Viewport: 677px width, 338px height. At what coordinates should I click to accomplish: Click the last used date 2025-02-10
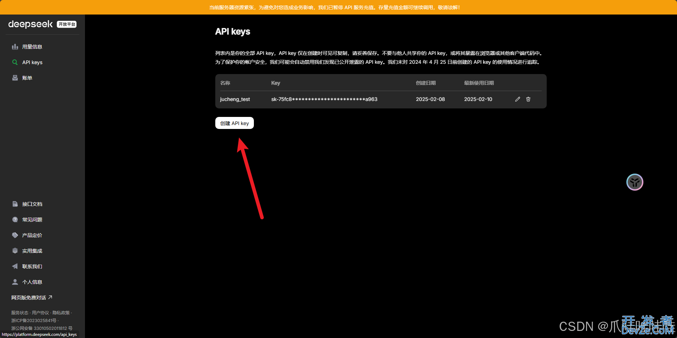(x=478, y=99)
